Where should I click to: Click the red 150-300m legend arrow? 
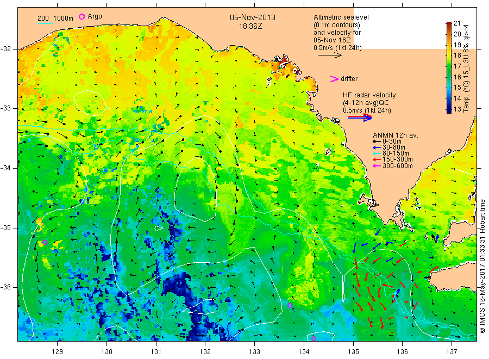coord(377,159)
